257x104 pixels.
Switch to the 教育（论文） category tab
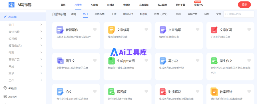(161, 14)
